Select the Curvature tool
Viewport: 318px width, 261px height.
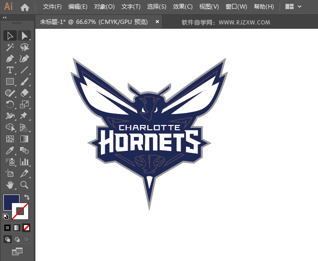tap(24, 59)
